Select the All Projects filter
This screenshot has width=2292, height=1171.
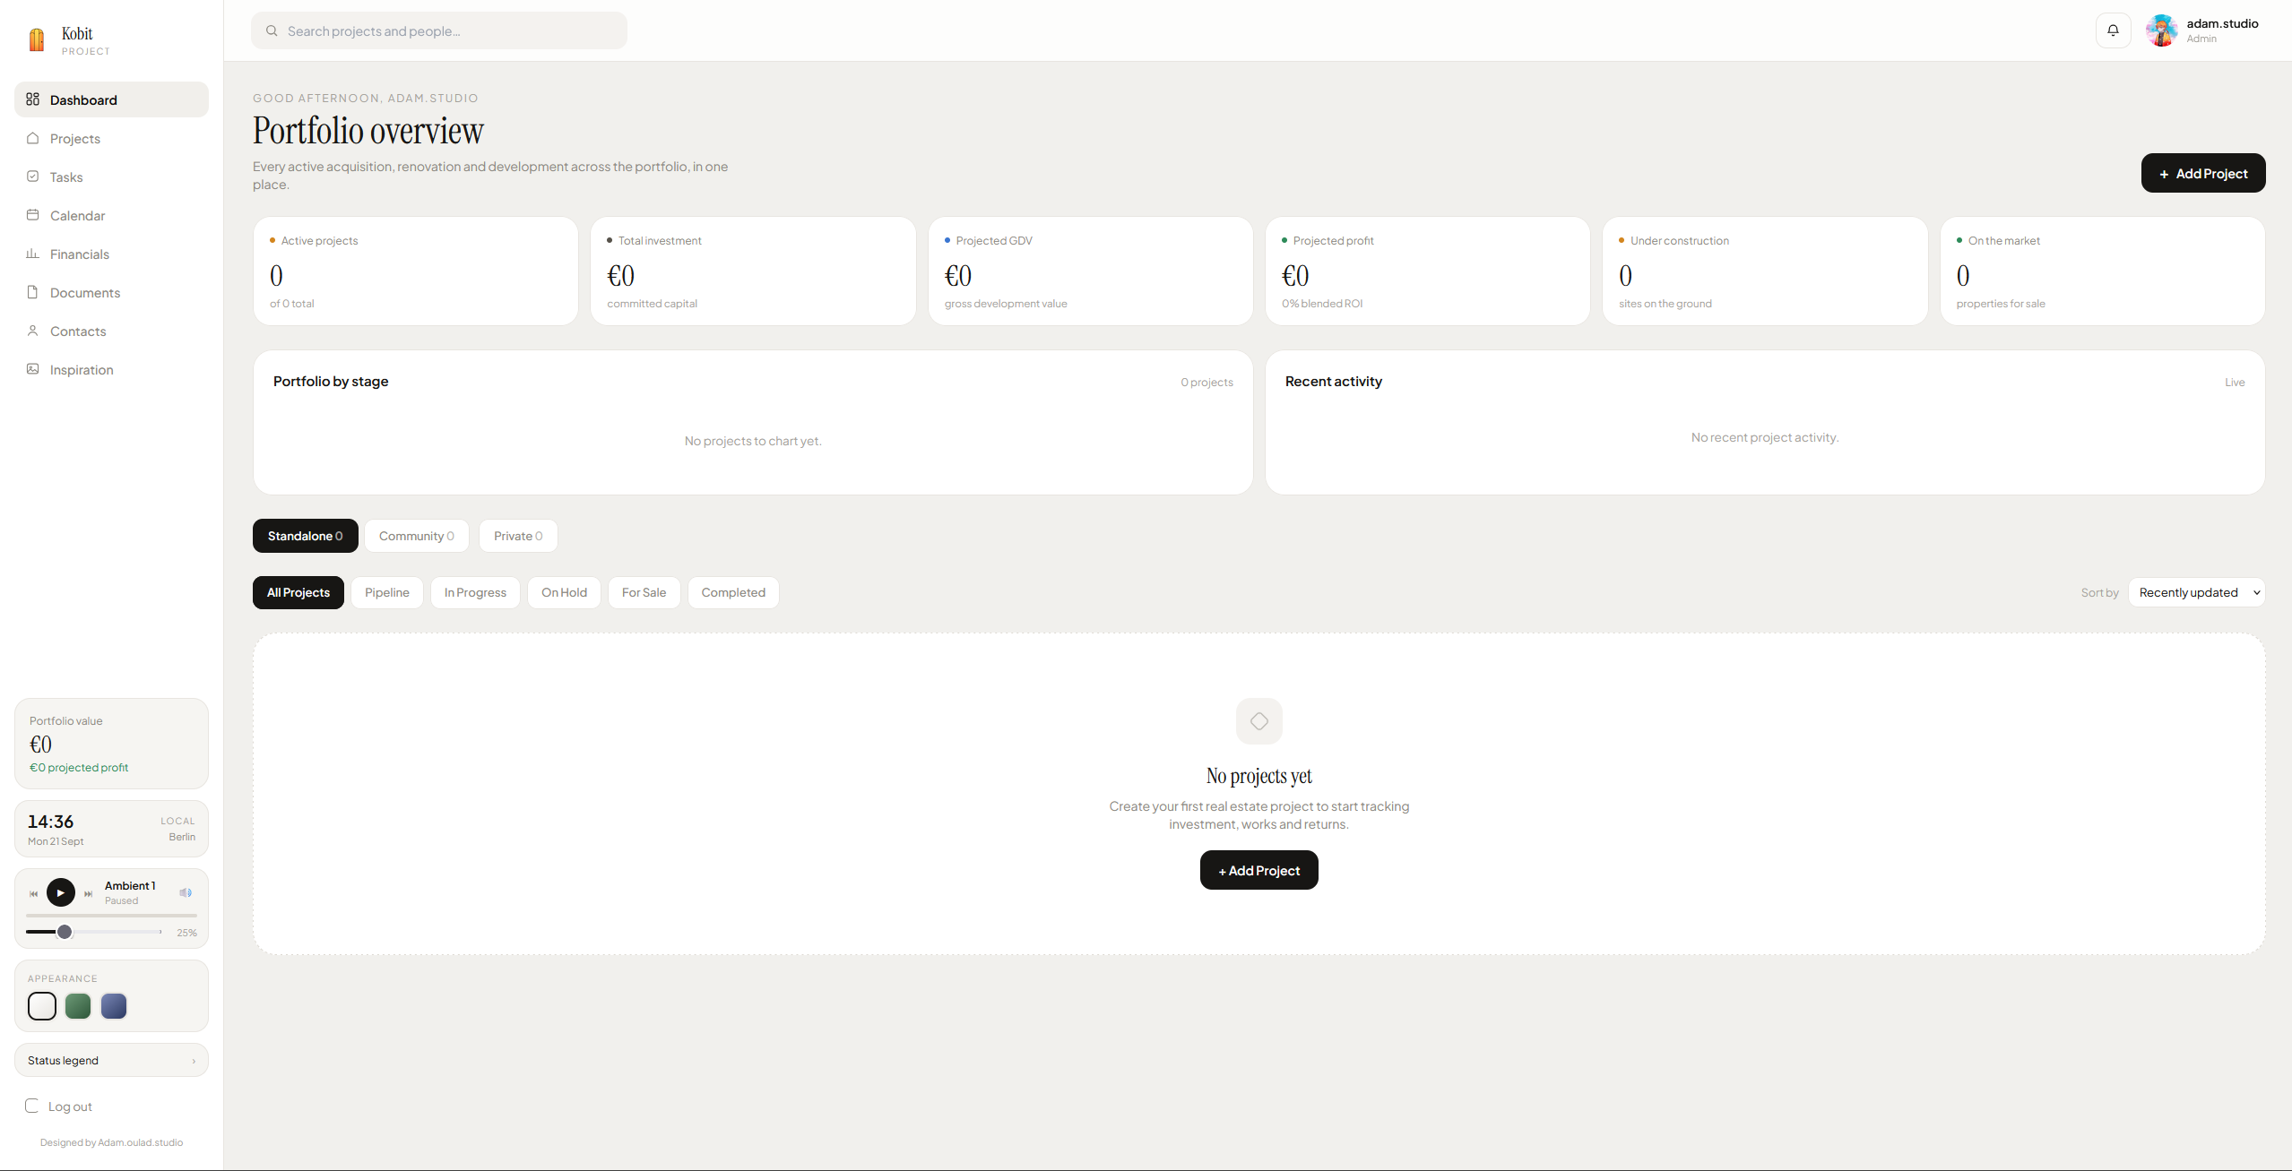[x=298, y=592]
